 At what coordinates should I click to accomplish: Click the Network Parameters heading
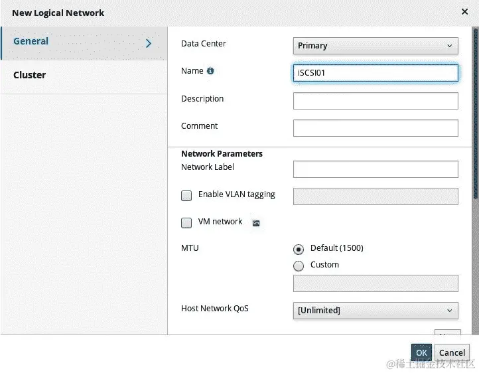click(x=222, y=154)
